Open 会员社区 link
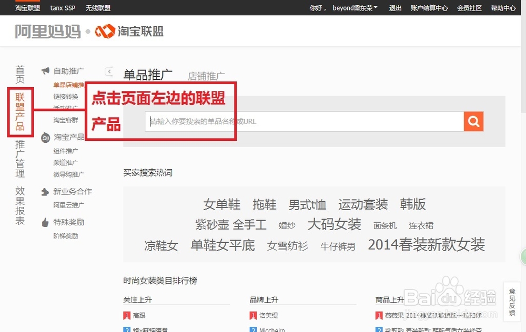The image size is (526, 332). pyautogui.click(x=469, y=8)
